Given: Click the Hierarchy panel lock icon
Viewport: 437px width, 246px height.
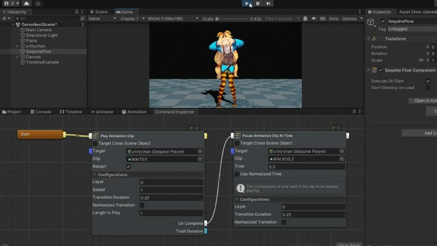Looking at the screenshot, I should pos(76,12).
